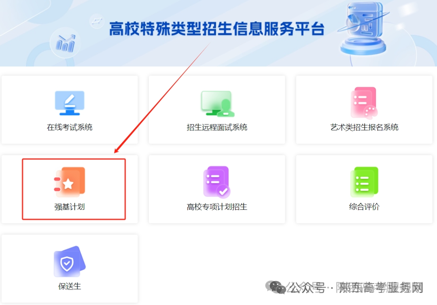Click the 在线考试系统 monitor icon
437x305 pixels.
[x=70, y=103]
